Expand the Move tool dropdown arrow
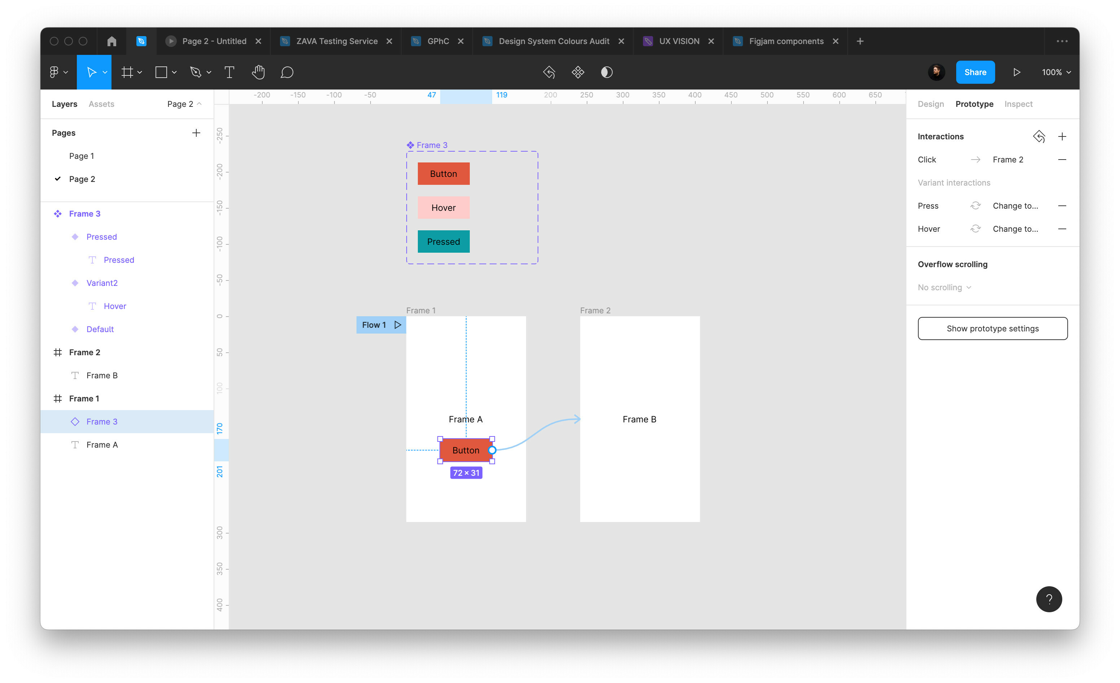Viewport: 1120px width, 683px height. [x=105, y=72]
